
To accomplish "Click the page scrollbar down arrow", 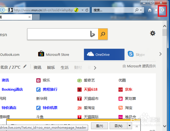I will (x=165, y=126).
